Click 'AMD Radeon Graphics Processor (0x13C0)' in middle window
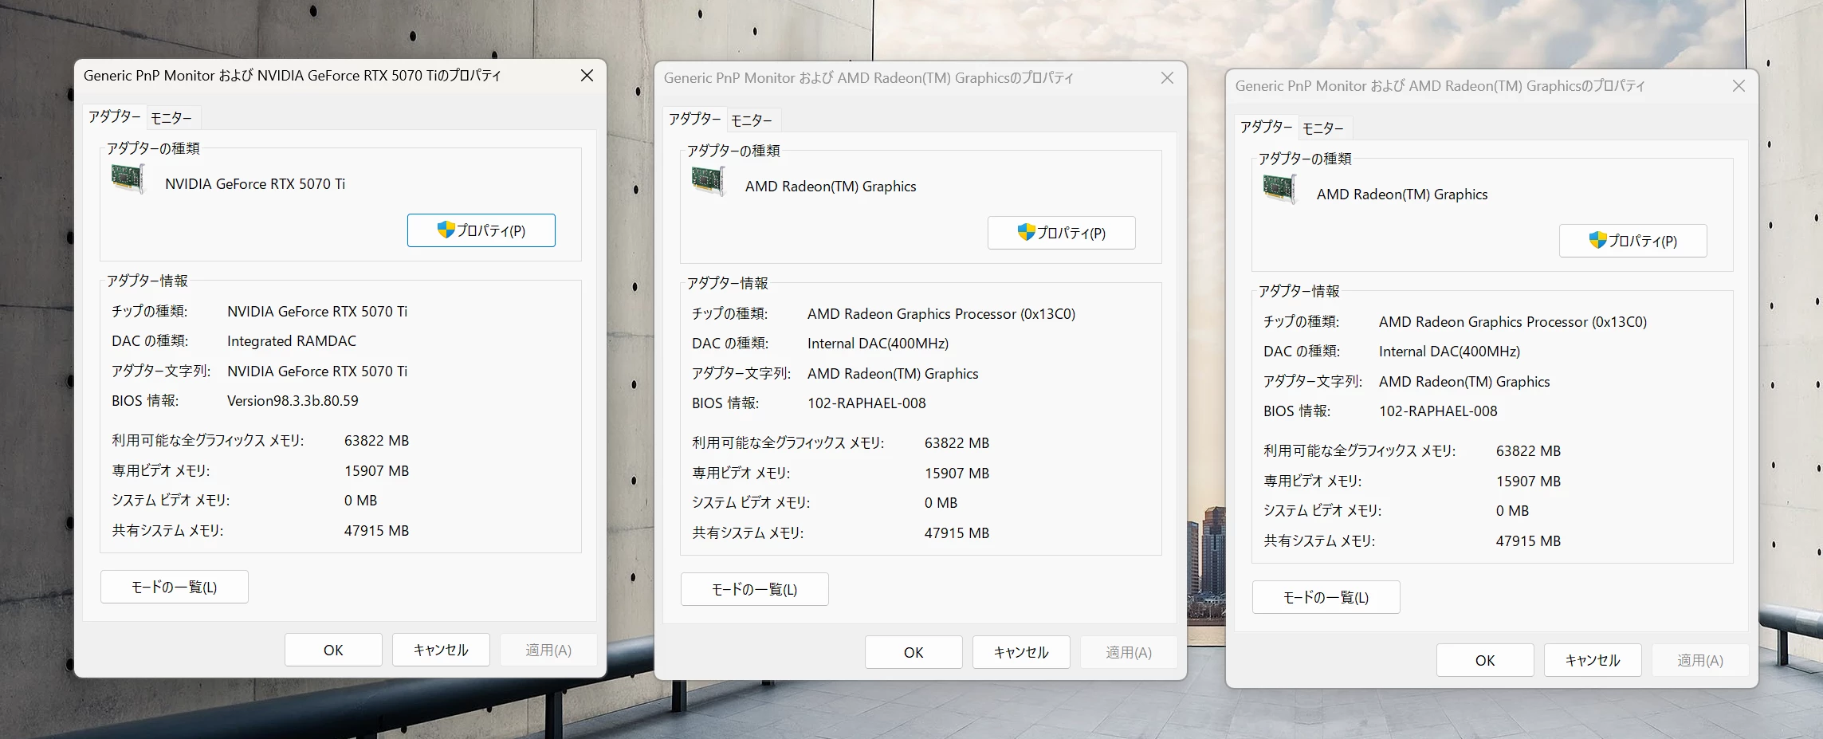Image resolution: width=1823 pixels, height=739 pixels. [x=941, y=314]
